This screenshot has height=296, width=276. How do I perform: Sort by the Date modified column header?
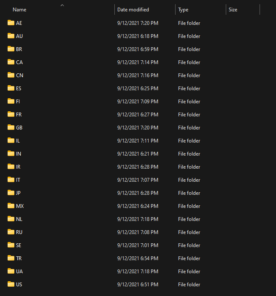tap(133, 10)
